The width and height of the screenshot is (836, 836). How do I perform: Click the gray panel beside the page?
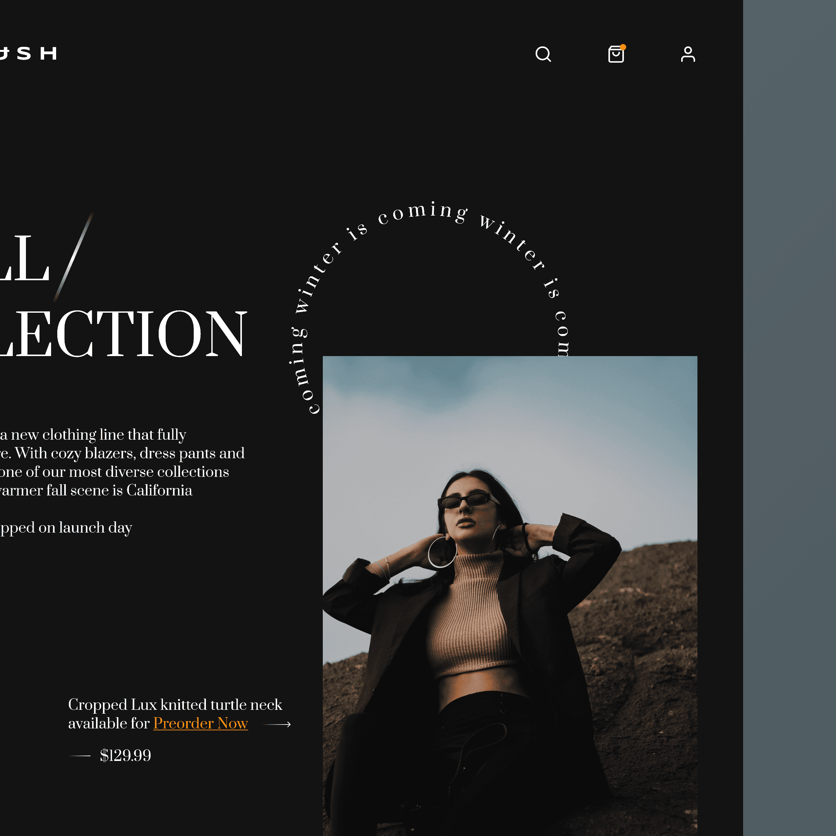pos(789,418)
